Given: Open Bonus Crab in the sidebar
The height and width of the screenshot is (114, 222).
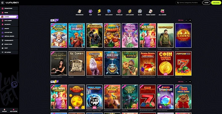Looking at the screenshot, I should (x=9, y=44).
